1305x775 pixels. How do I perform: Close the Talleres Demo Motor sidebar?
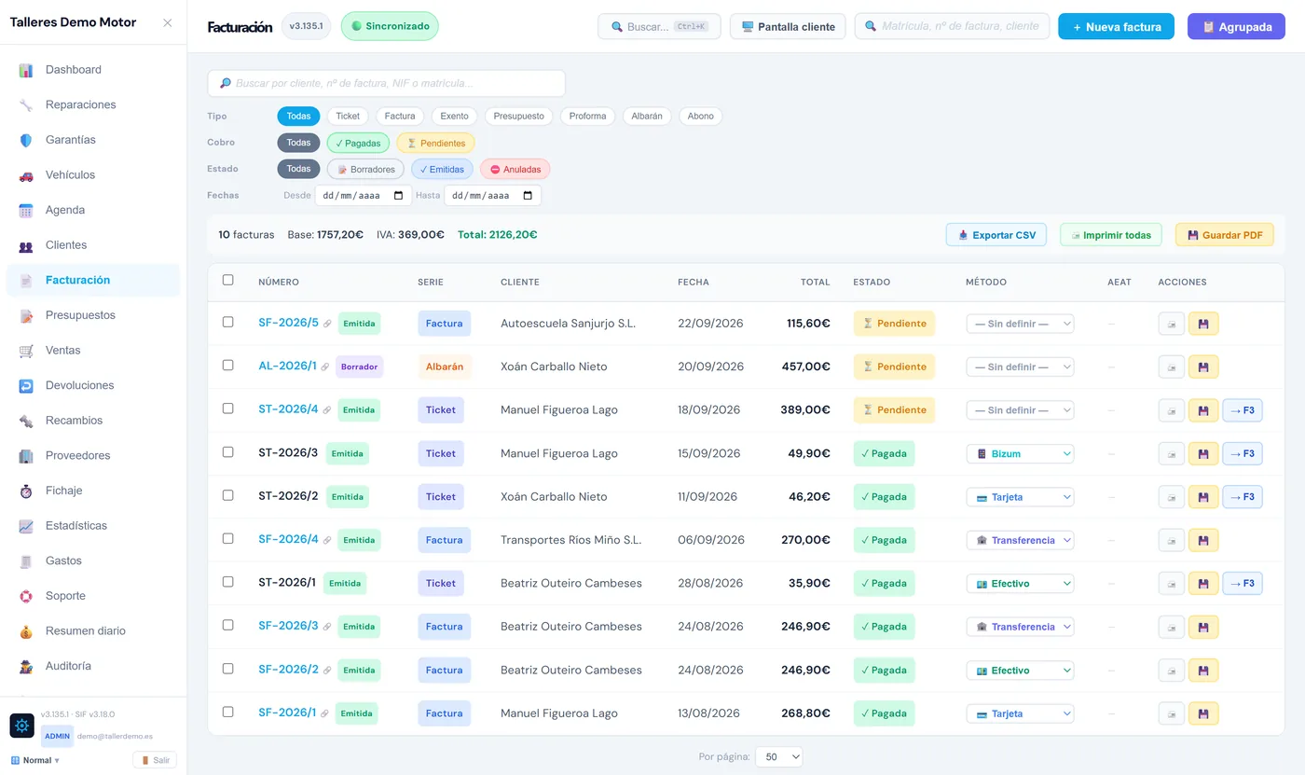click(x=168, y=22)
